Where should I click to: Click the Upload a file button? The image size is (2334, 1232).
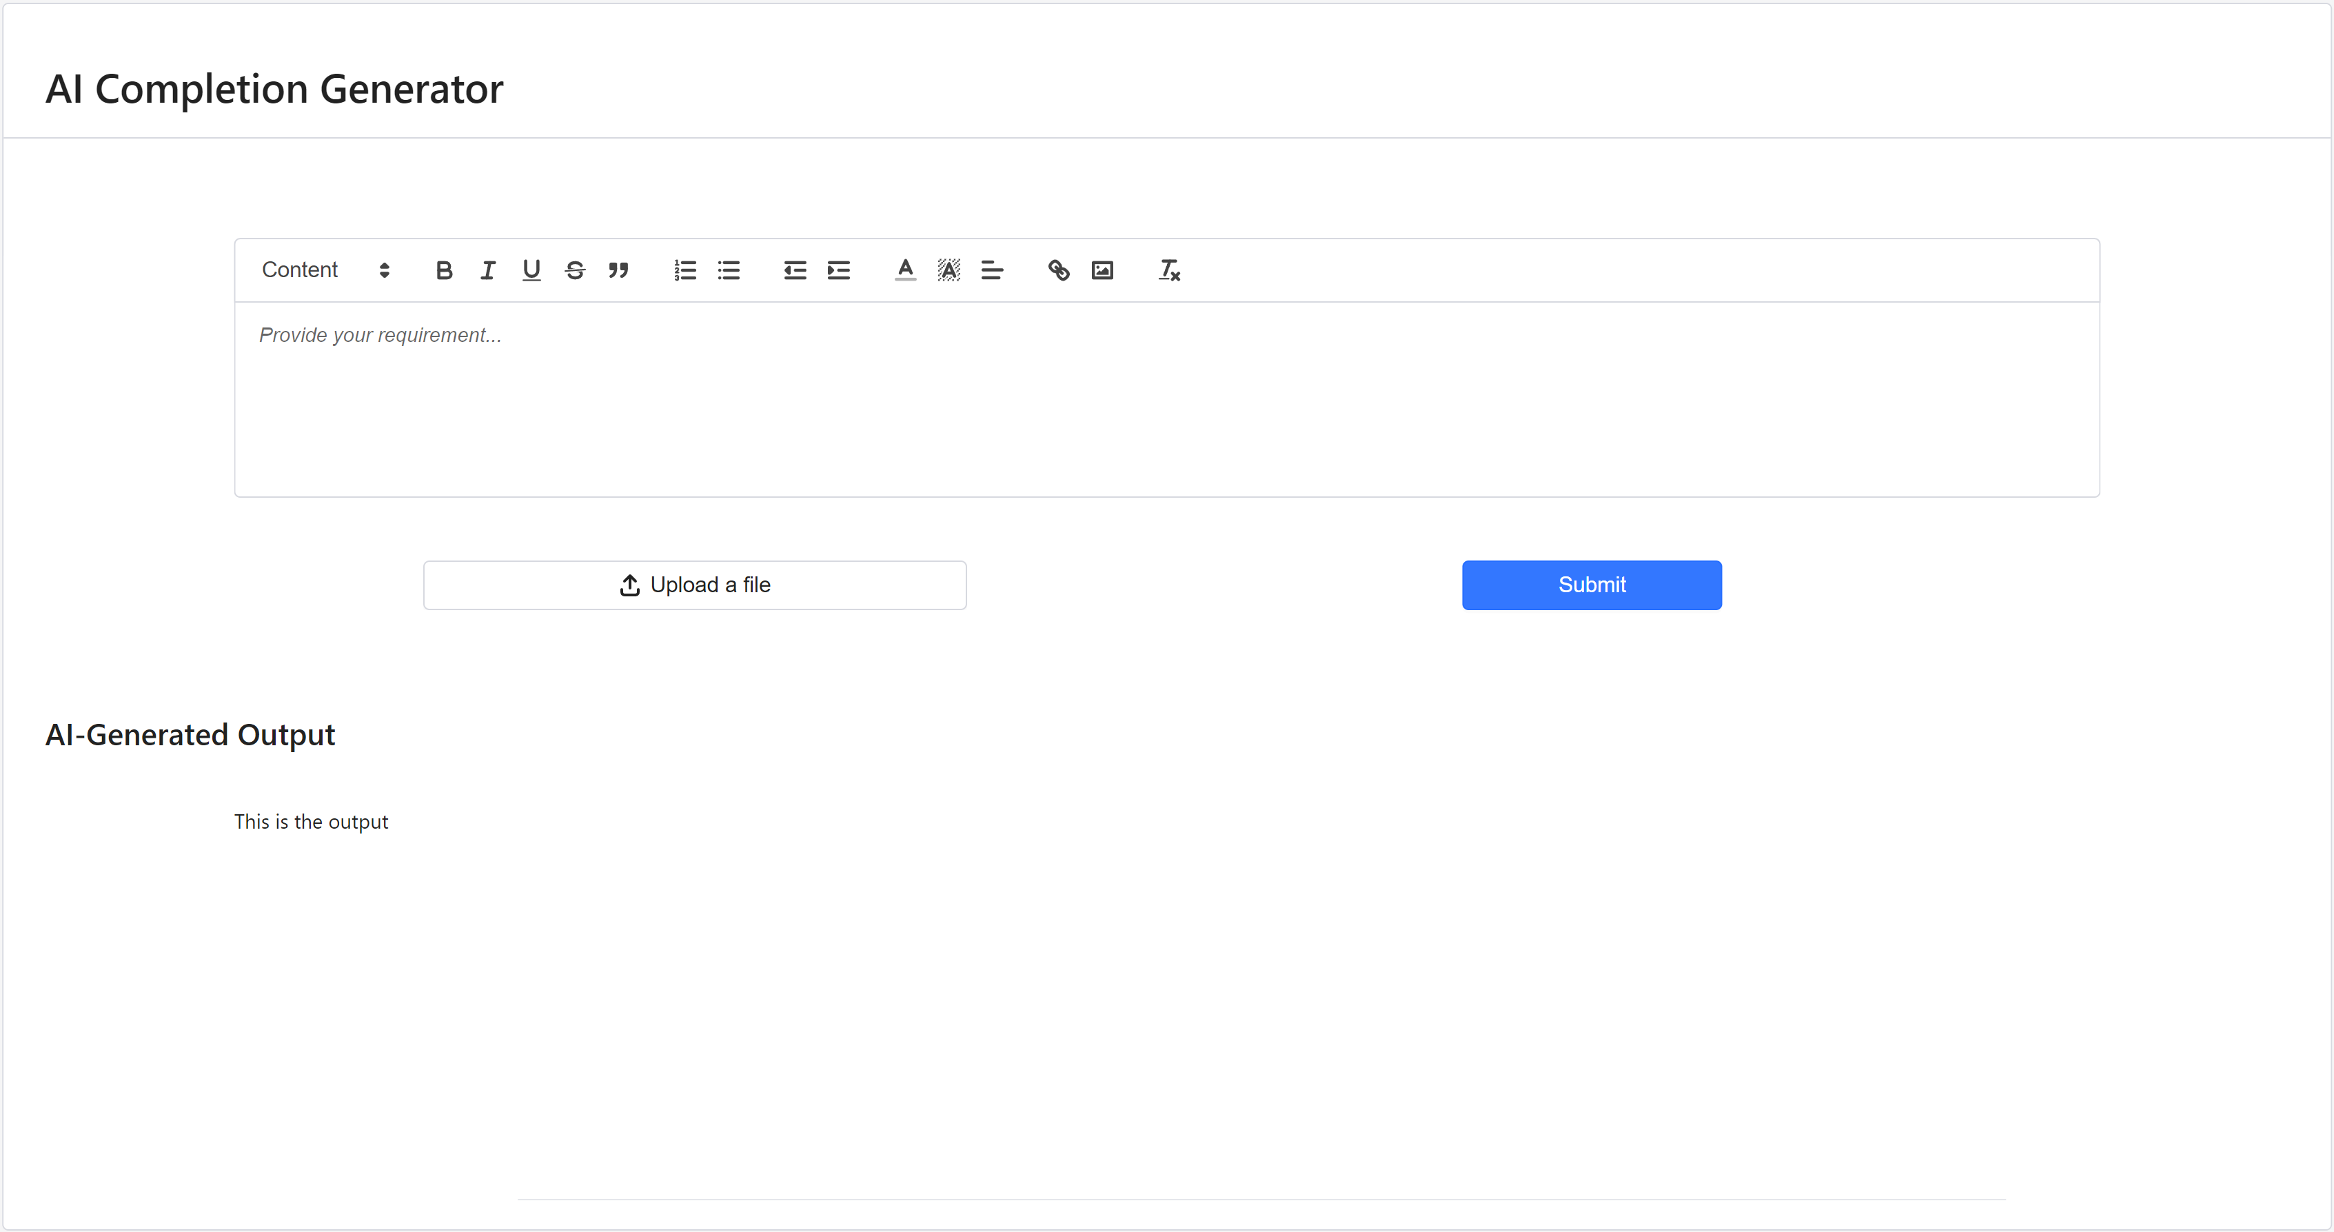[694, 585]
